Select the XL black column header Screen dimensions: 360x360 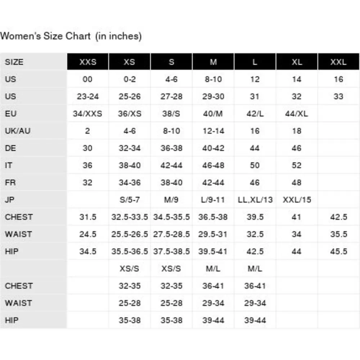click(297, 62)
